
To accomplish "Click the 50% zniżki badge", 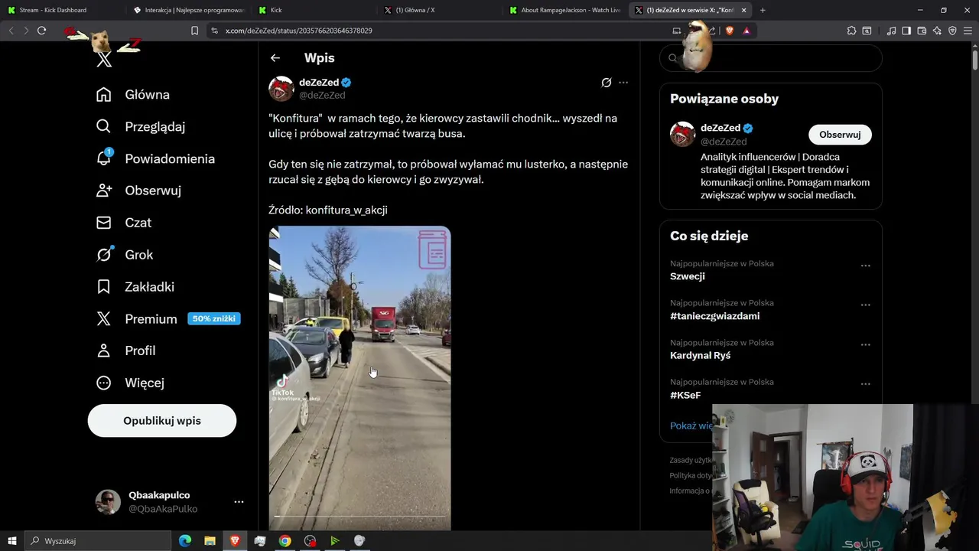I will click(x=214, y=318).
